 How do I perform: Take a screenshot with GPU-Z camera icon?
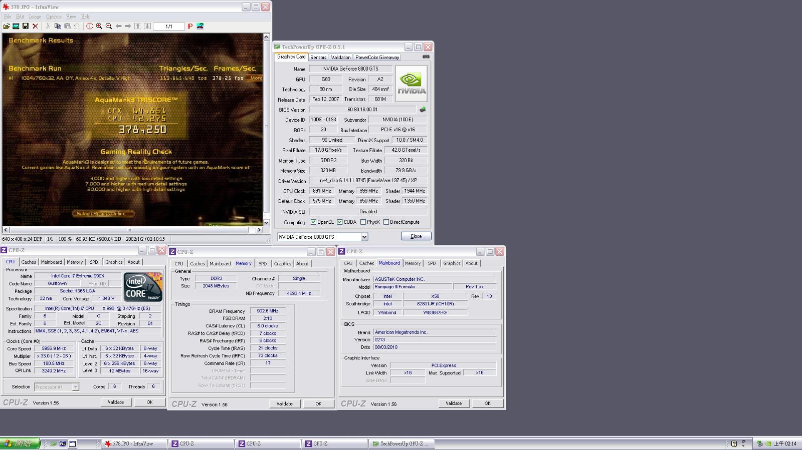(x=426, y=57)
